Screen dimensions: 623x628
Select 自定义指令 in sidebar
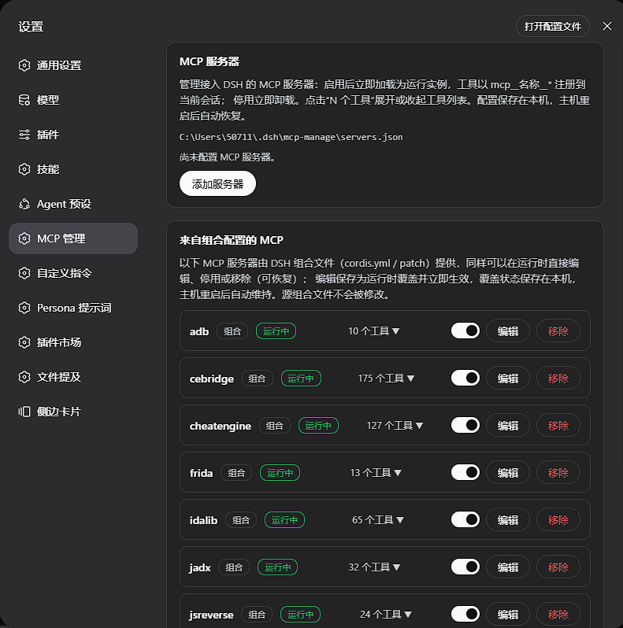pos(73,273)
